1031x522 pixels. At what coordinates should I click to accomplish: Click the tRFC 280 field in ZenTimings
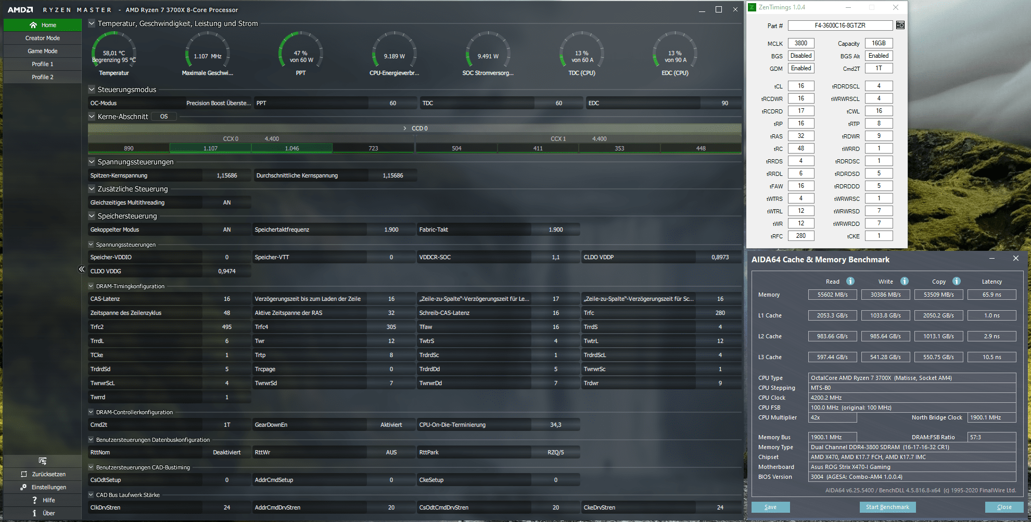click(801, 236)
